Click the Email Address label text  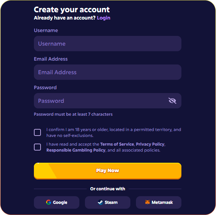[x=51, y=59]
